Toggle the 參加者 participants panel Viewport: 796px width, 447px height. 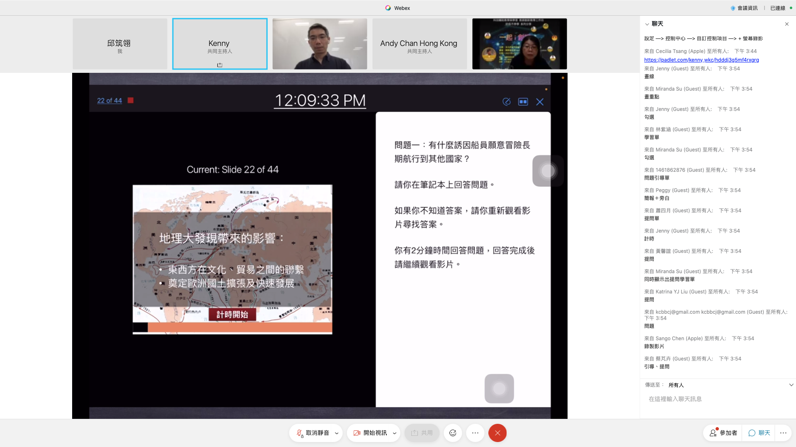[x=723, y=433]
